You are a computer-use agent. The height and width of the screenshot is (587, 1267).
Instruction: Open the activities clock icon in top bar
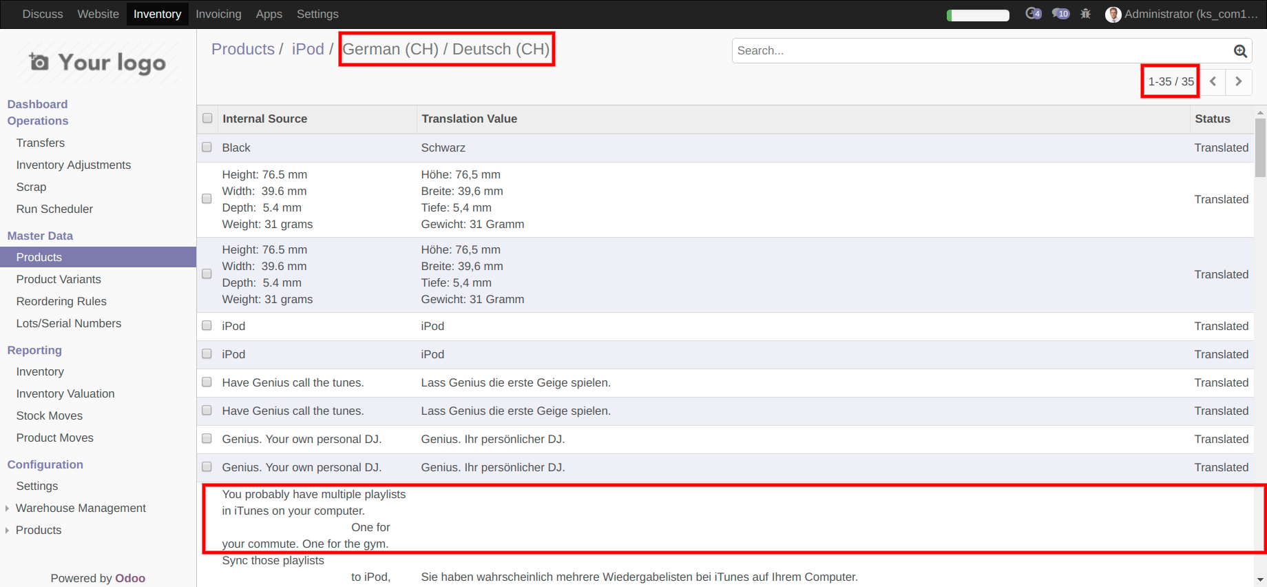1033,14
